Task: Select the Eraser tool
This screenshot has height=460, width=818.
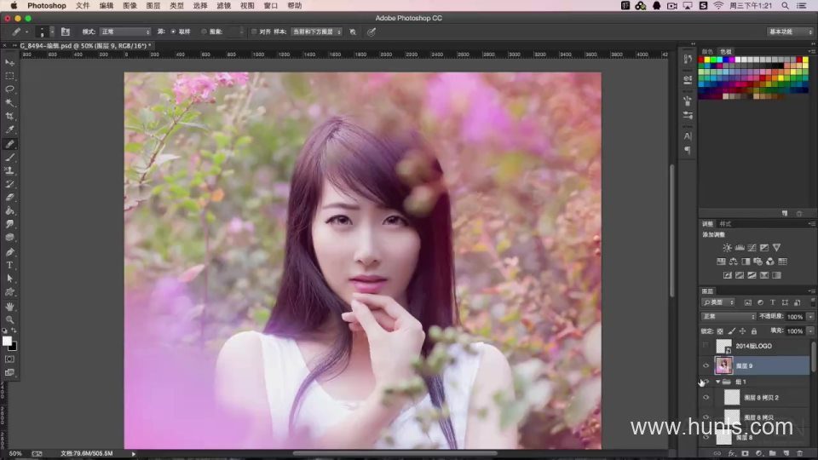Action: tap(9, 198)
